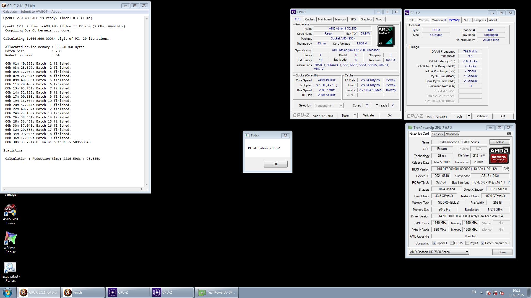The width and height of the screenshot is (531, 298).
Task: Click Validate in CPU-Z Memory window
Action: pyautogui.click(x=482, y=116)
